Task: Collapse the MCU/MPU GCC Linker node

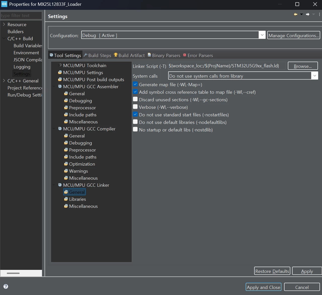Action: [54, 185]
